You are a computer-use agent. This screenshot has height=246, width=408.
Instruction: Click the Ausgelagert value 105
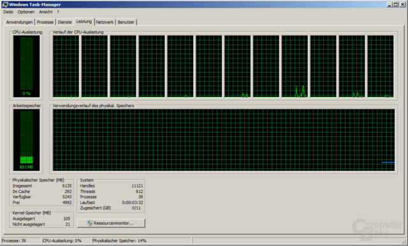pos(67,219)
